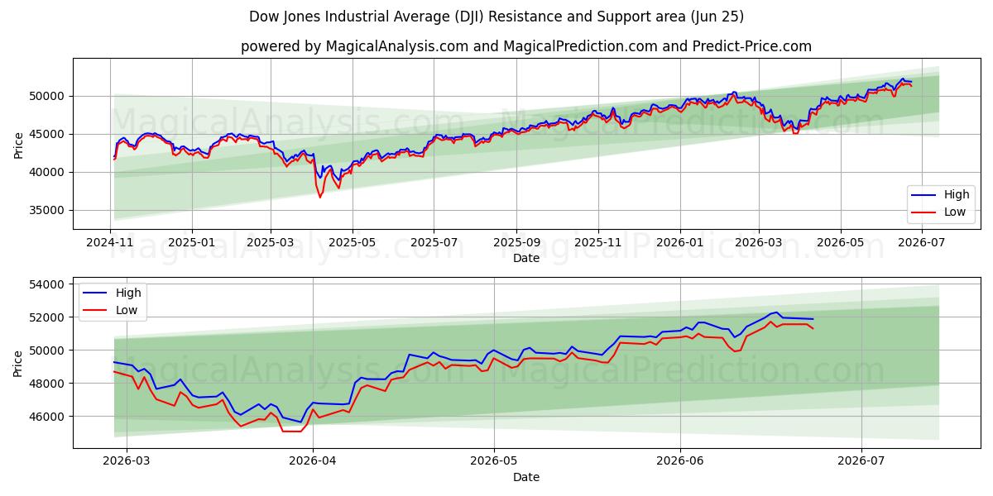This screenshot has height=496, width=993.
Task: Click the 'Price' axis label of upper chart
Action: [x=18, y=143]
